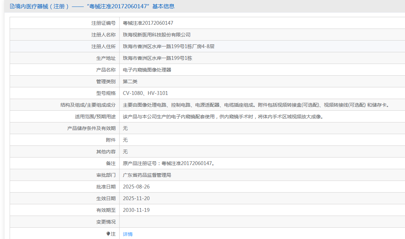
Task: Click the 注册人住所 label
Action: [103, 46]
